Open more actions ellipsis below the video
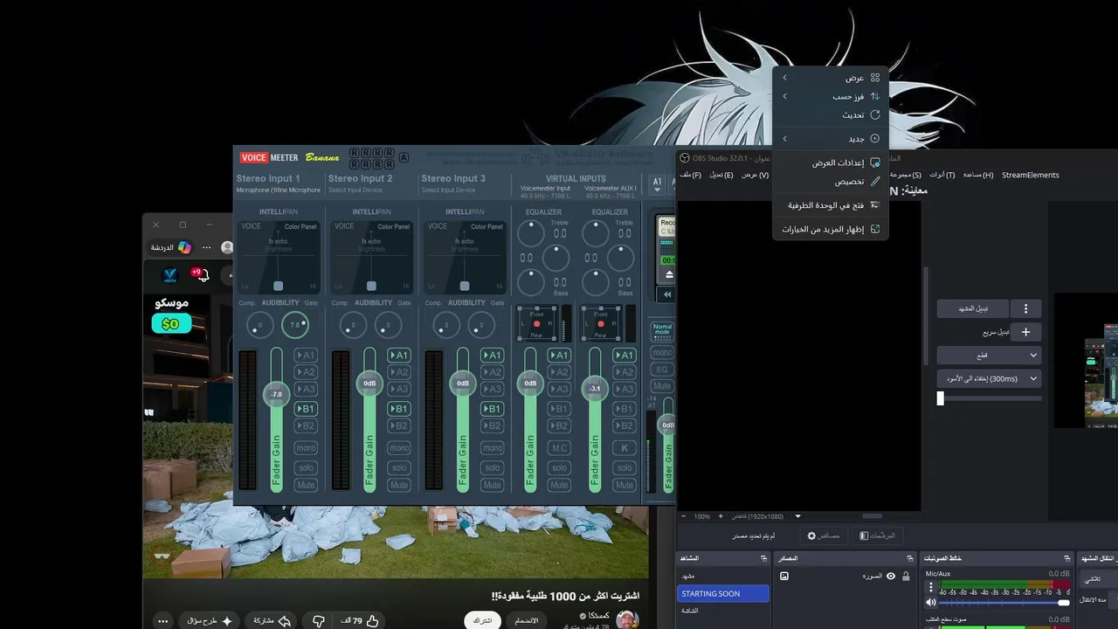 (162, 620)
